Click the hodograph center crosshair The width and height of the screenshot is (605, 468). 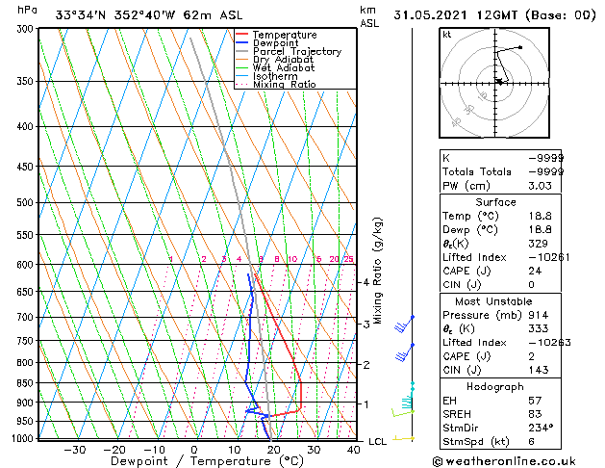[495, 83]
